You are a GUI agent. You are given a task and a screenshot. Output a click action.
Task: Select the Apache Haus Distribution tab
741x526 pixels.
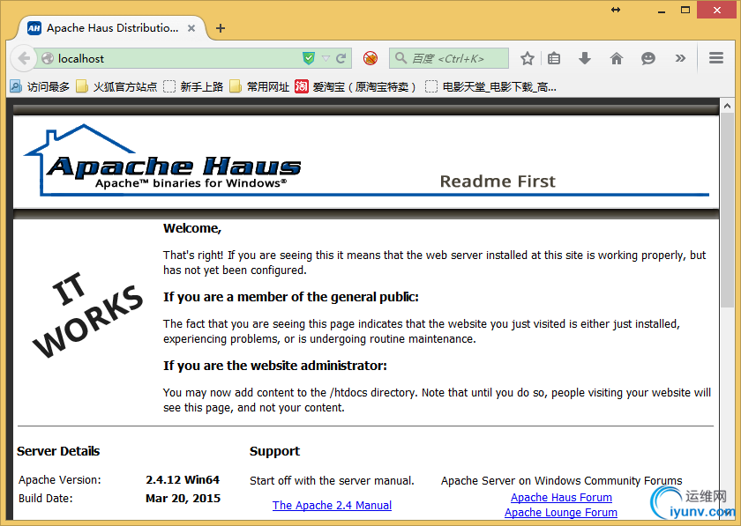click(113, 28)
